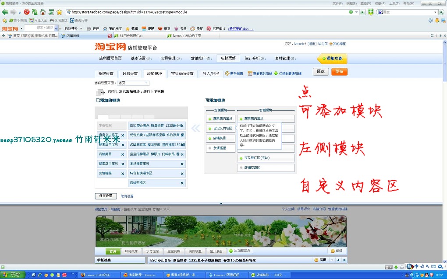Go back with the green back arrow
The image size is (447, 279).
pyautogui.click(x=5, y=12)
